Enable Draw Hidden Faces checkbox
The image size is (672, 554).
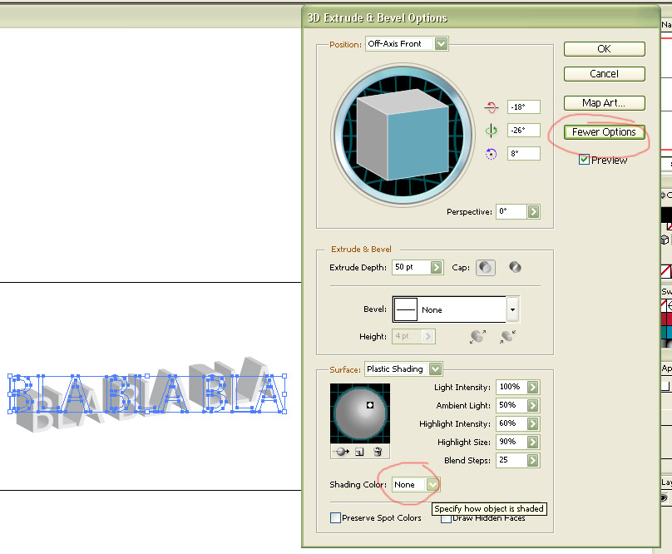(446, 518)
